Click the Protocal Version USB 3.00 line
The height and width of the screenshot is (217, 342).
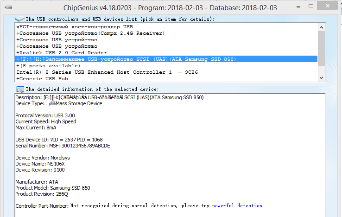coord(45,115)
